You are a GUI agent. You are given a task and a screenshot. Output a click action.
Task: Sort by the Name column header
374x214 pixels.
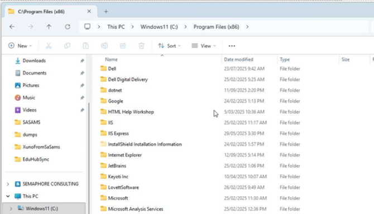[111, 60]
